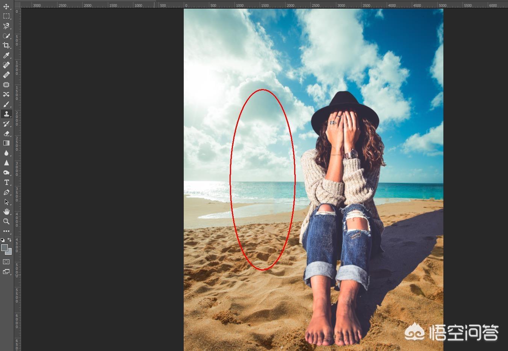
Task: Select the Content-Aware Move tool
Action: [6, 94]
